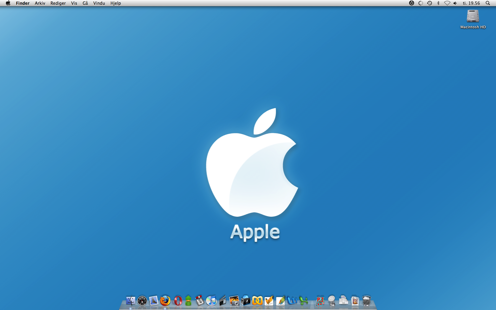Viewport: 496px width, 310px height.
Task: Open the Arkiv menu
Action: click(40, 3)
